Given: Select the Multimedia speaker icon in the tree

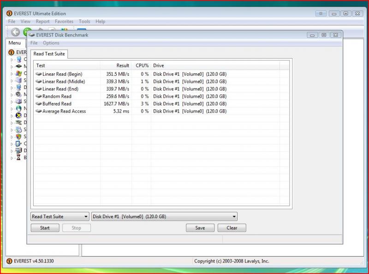Looking at the screenshot, I should (x=19, y=95).
